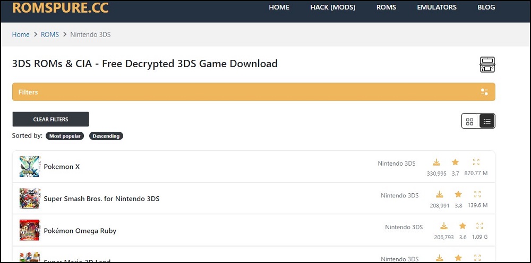The width and height of the screenshot is (531, 263).
Task: Click the 206,793 downloads count
Action: (444, 238)
